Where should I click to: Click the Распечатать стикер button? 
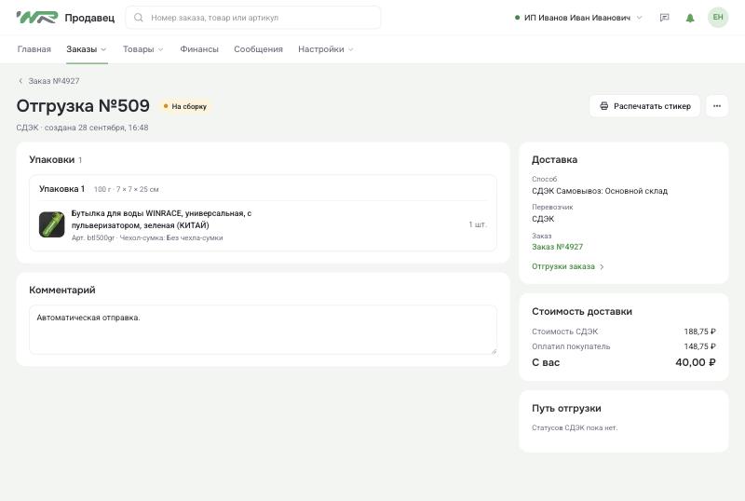[644, 106]
